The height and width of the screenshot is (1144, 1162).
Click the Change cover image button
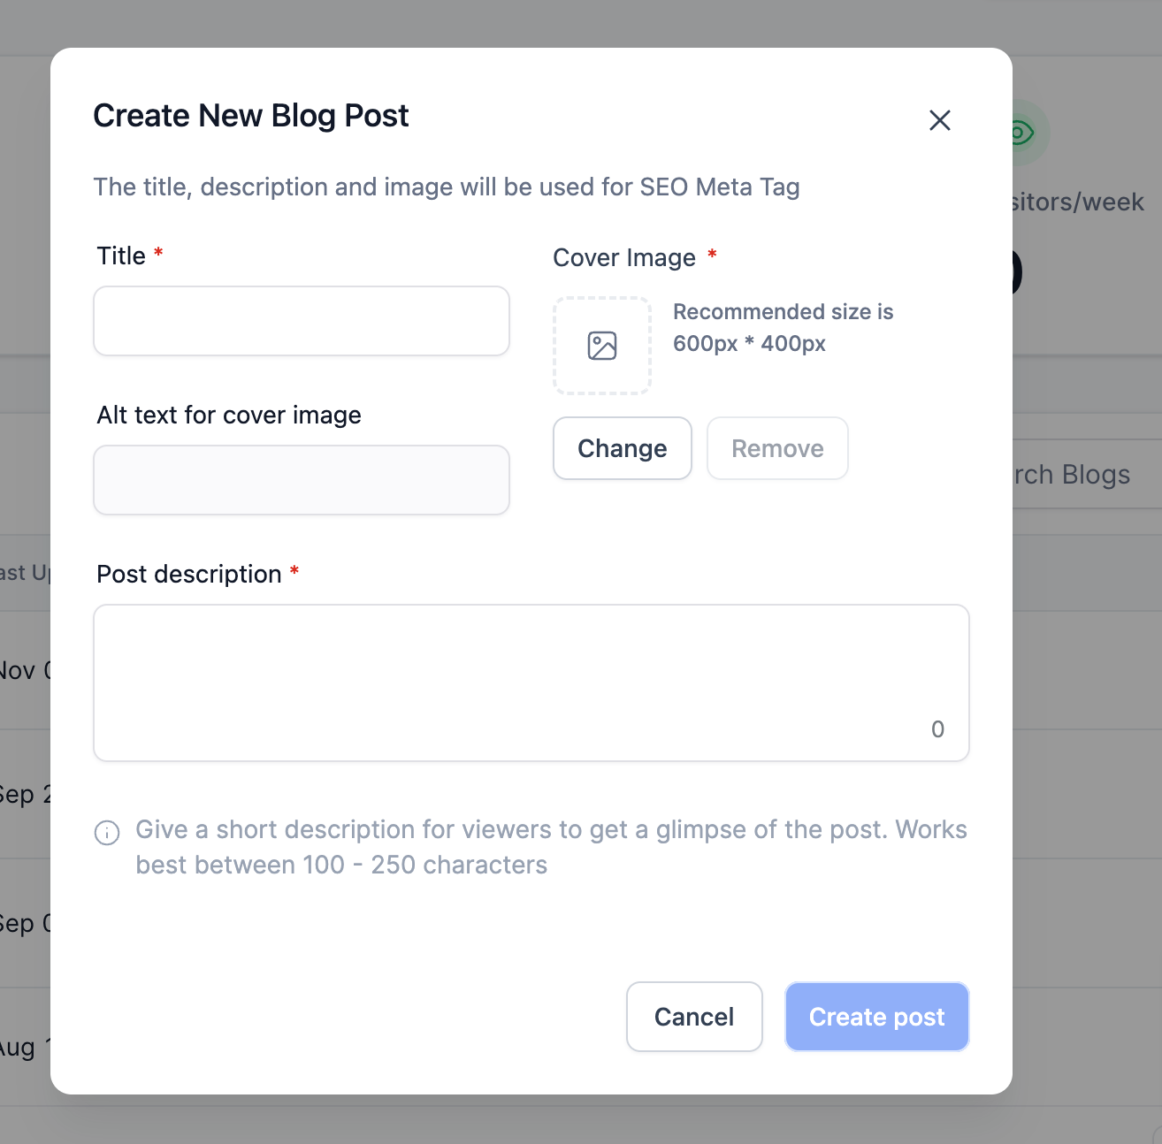623,448
